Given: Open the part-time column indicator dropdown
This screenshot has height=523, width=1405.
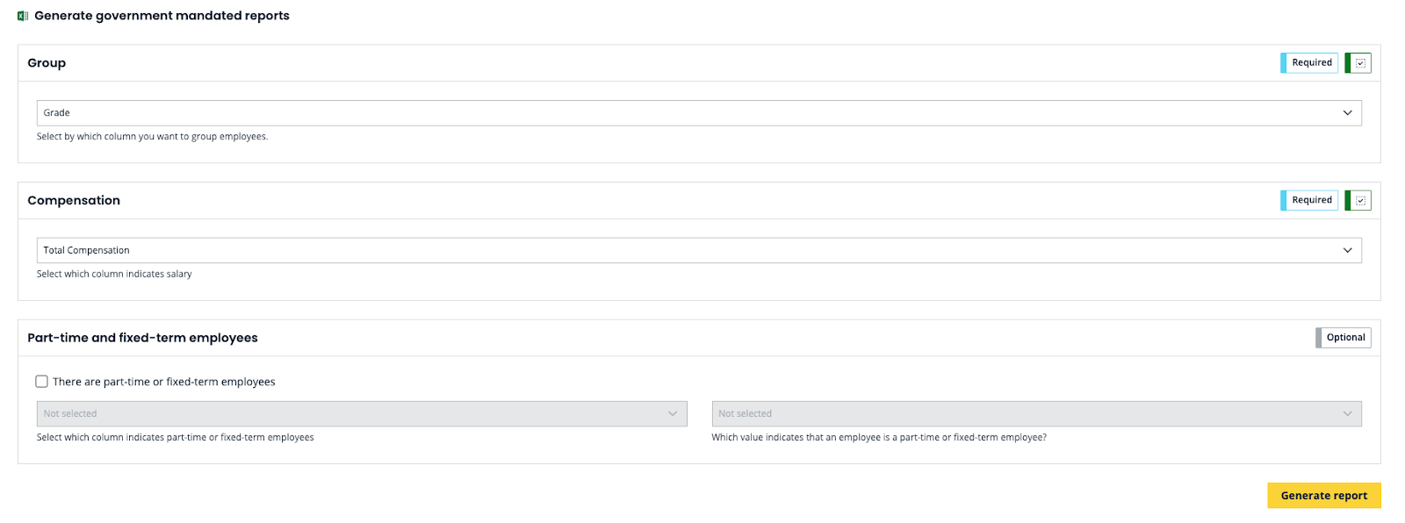Looking at the screenshot, I should 361,414.
